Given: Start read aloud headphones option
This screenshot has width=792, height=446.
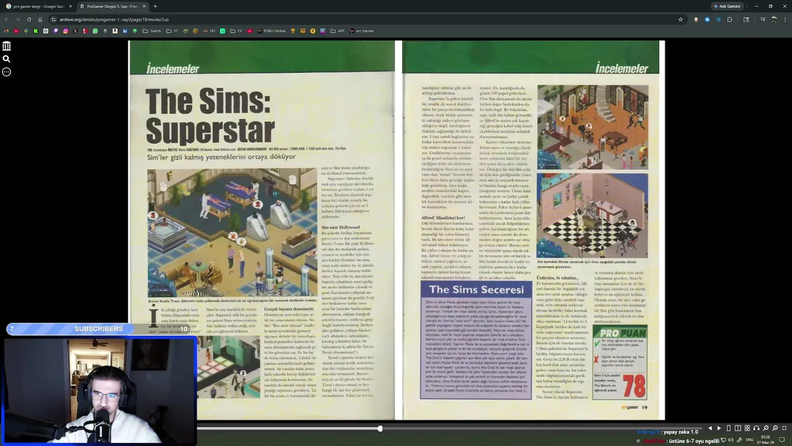Looking at the screenshot, I should click(756, 428).
